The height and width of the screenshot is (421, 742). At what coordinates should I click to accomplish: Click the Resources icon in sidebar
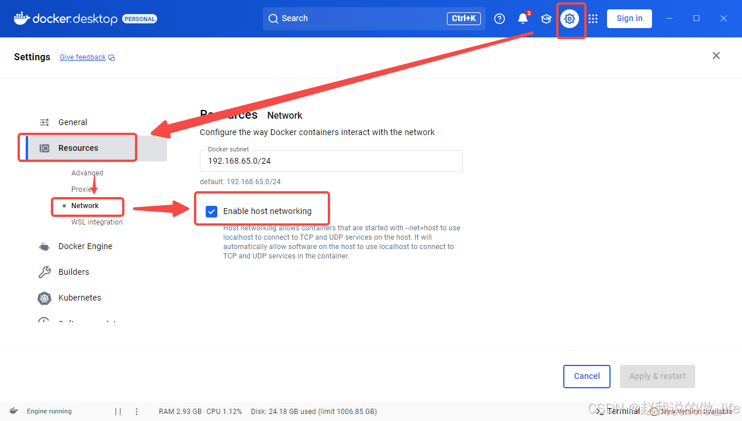(44, 148)
